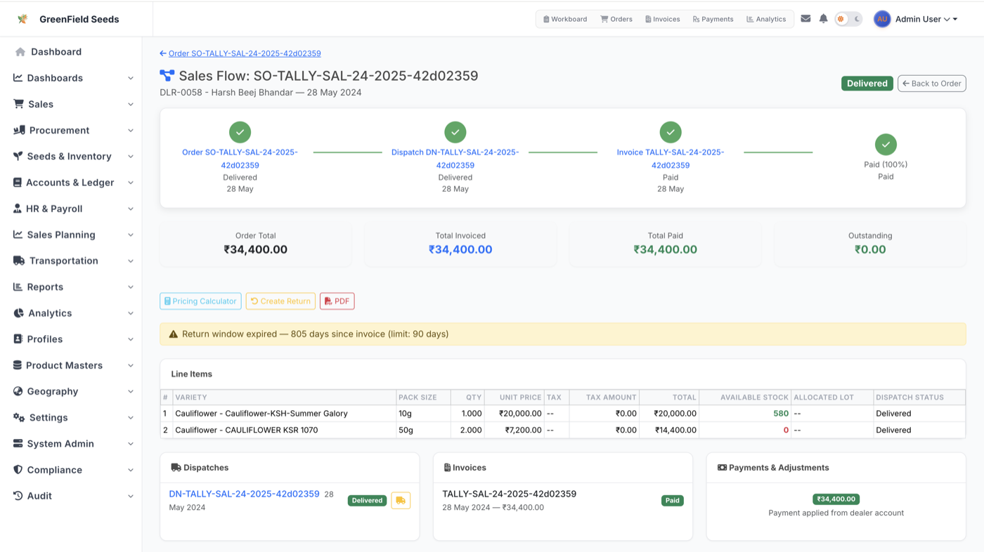This screenshot has height=552, width=984.
Task: Open the Pricing Calculator button
Action: [200, 301]
